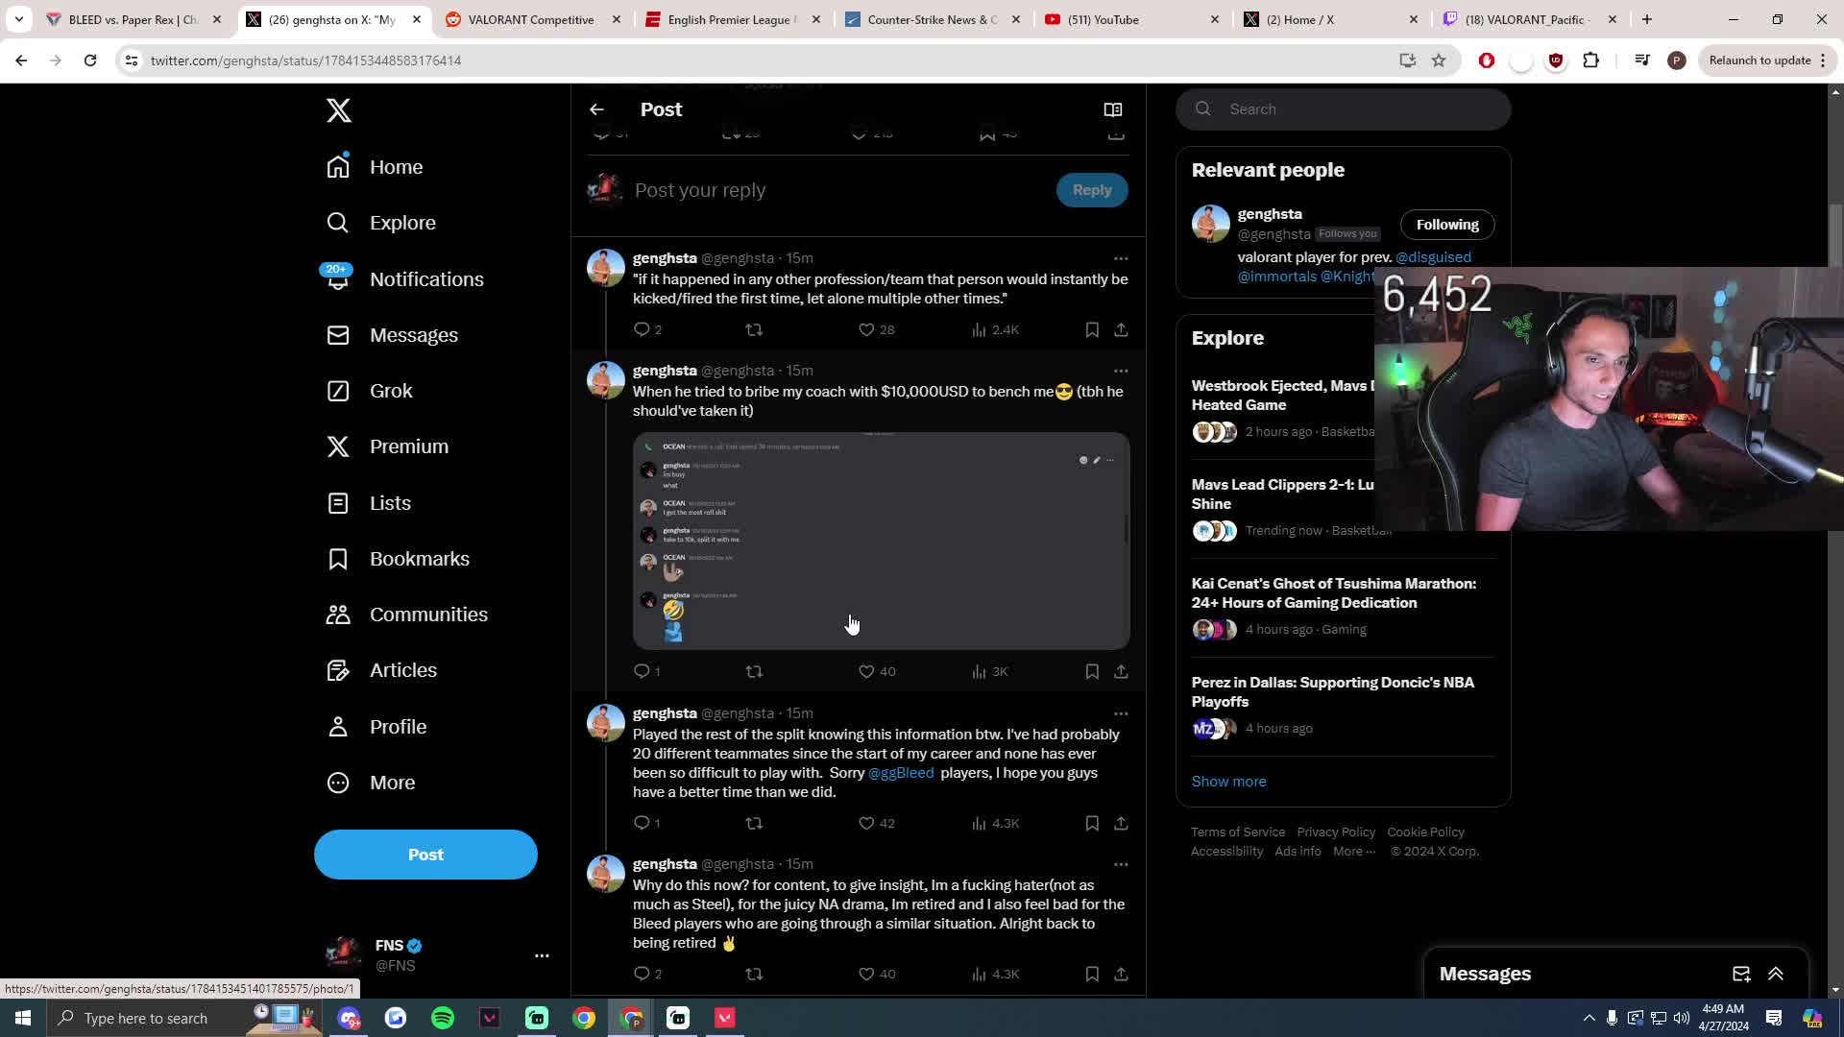The height and width of the screenshot is (1037, 1844).
Task: Open Terms of Service link
Action: tap(1238, 832)
